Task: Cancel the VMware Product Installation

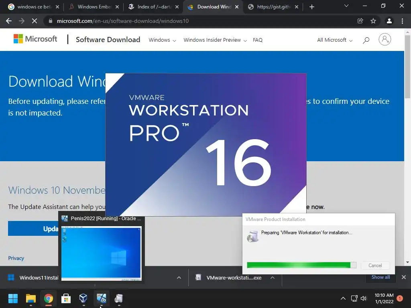Action: pyautogui.click(x=375, y=265)
